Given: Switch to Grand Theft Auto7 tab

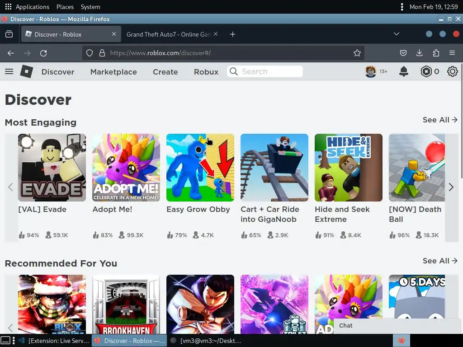Looking at the screenshot, I should tap(172, 34).
